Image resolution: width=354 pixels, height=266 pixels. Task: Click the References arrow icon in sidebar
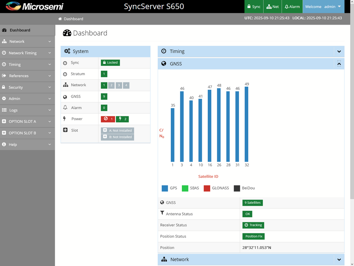(4, 76)
